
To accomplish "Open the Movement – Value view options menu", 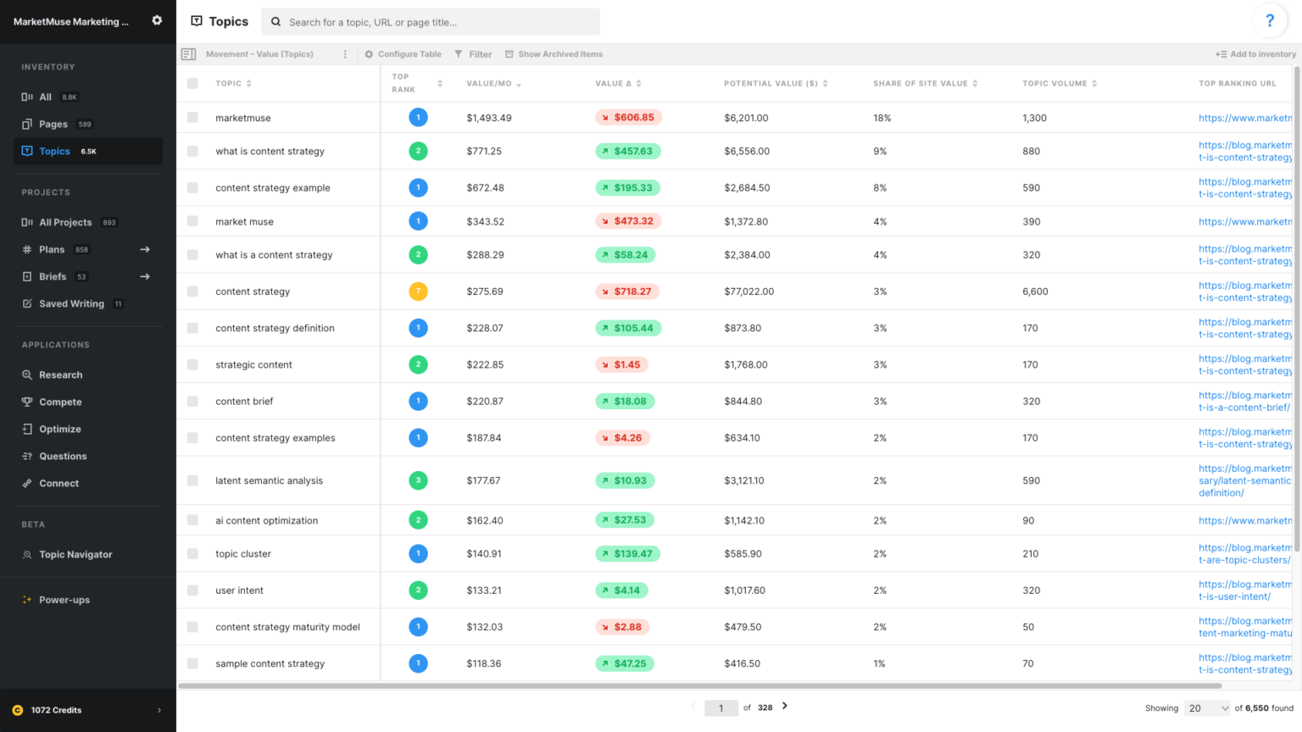I will [x=344, y=53].
